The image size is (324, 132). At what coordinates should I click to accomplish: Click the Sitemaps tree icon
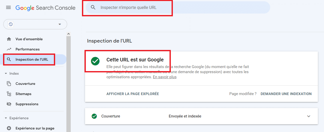[9, 94]
